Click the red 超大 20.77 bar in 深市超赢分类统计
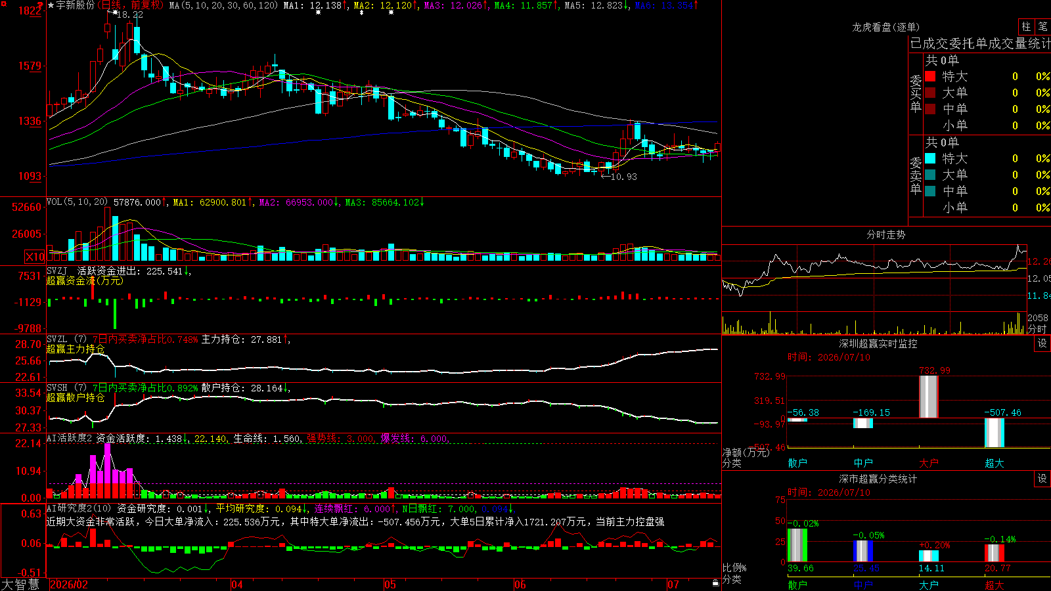 (995, 553)
